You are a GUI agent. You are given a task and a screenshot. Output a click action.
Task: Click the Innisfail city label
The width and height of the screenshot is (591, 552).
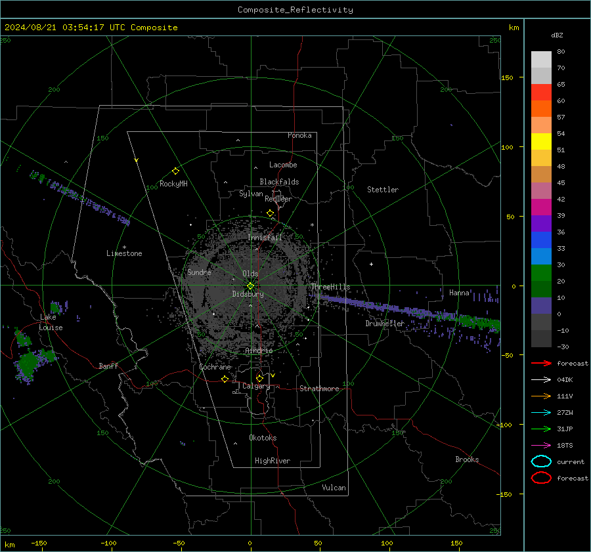[x=265, y=238]
